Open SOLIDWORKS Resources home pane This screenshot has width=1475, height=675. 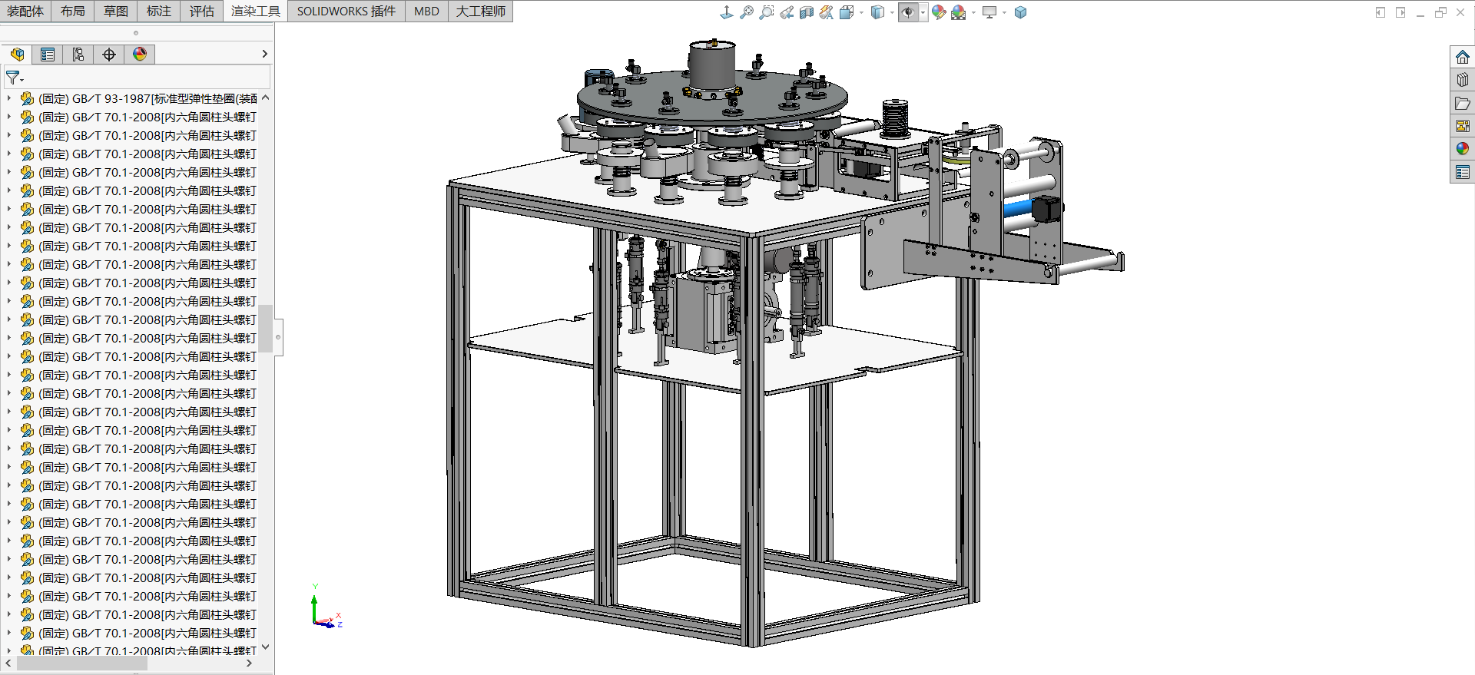click(1462, 57)
